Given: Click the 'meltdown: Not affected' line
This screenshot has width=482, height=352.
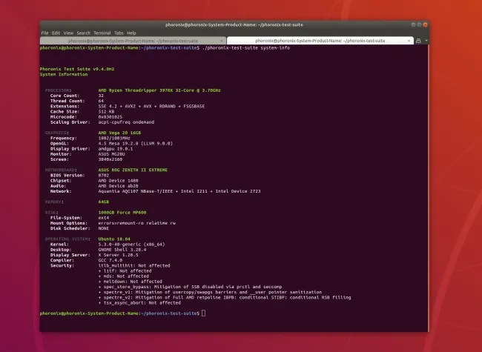Looking at the screenshot, I should pos(130,282).
